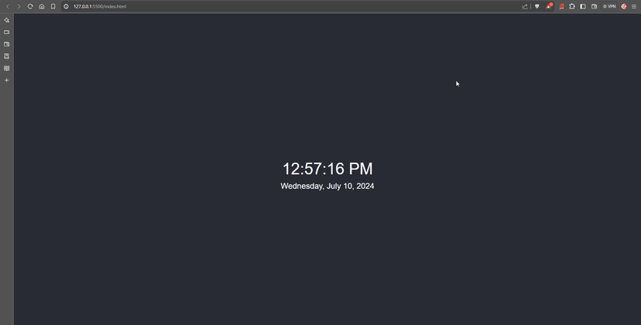
Task: Open the Brave Talk sidebar icon
Action: pos(6,32)
